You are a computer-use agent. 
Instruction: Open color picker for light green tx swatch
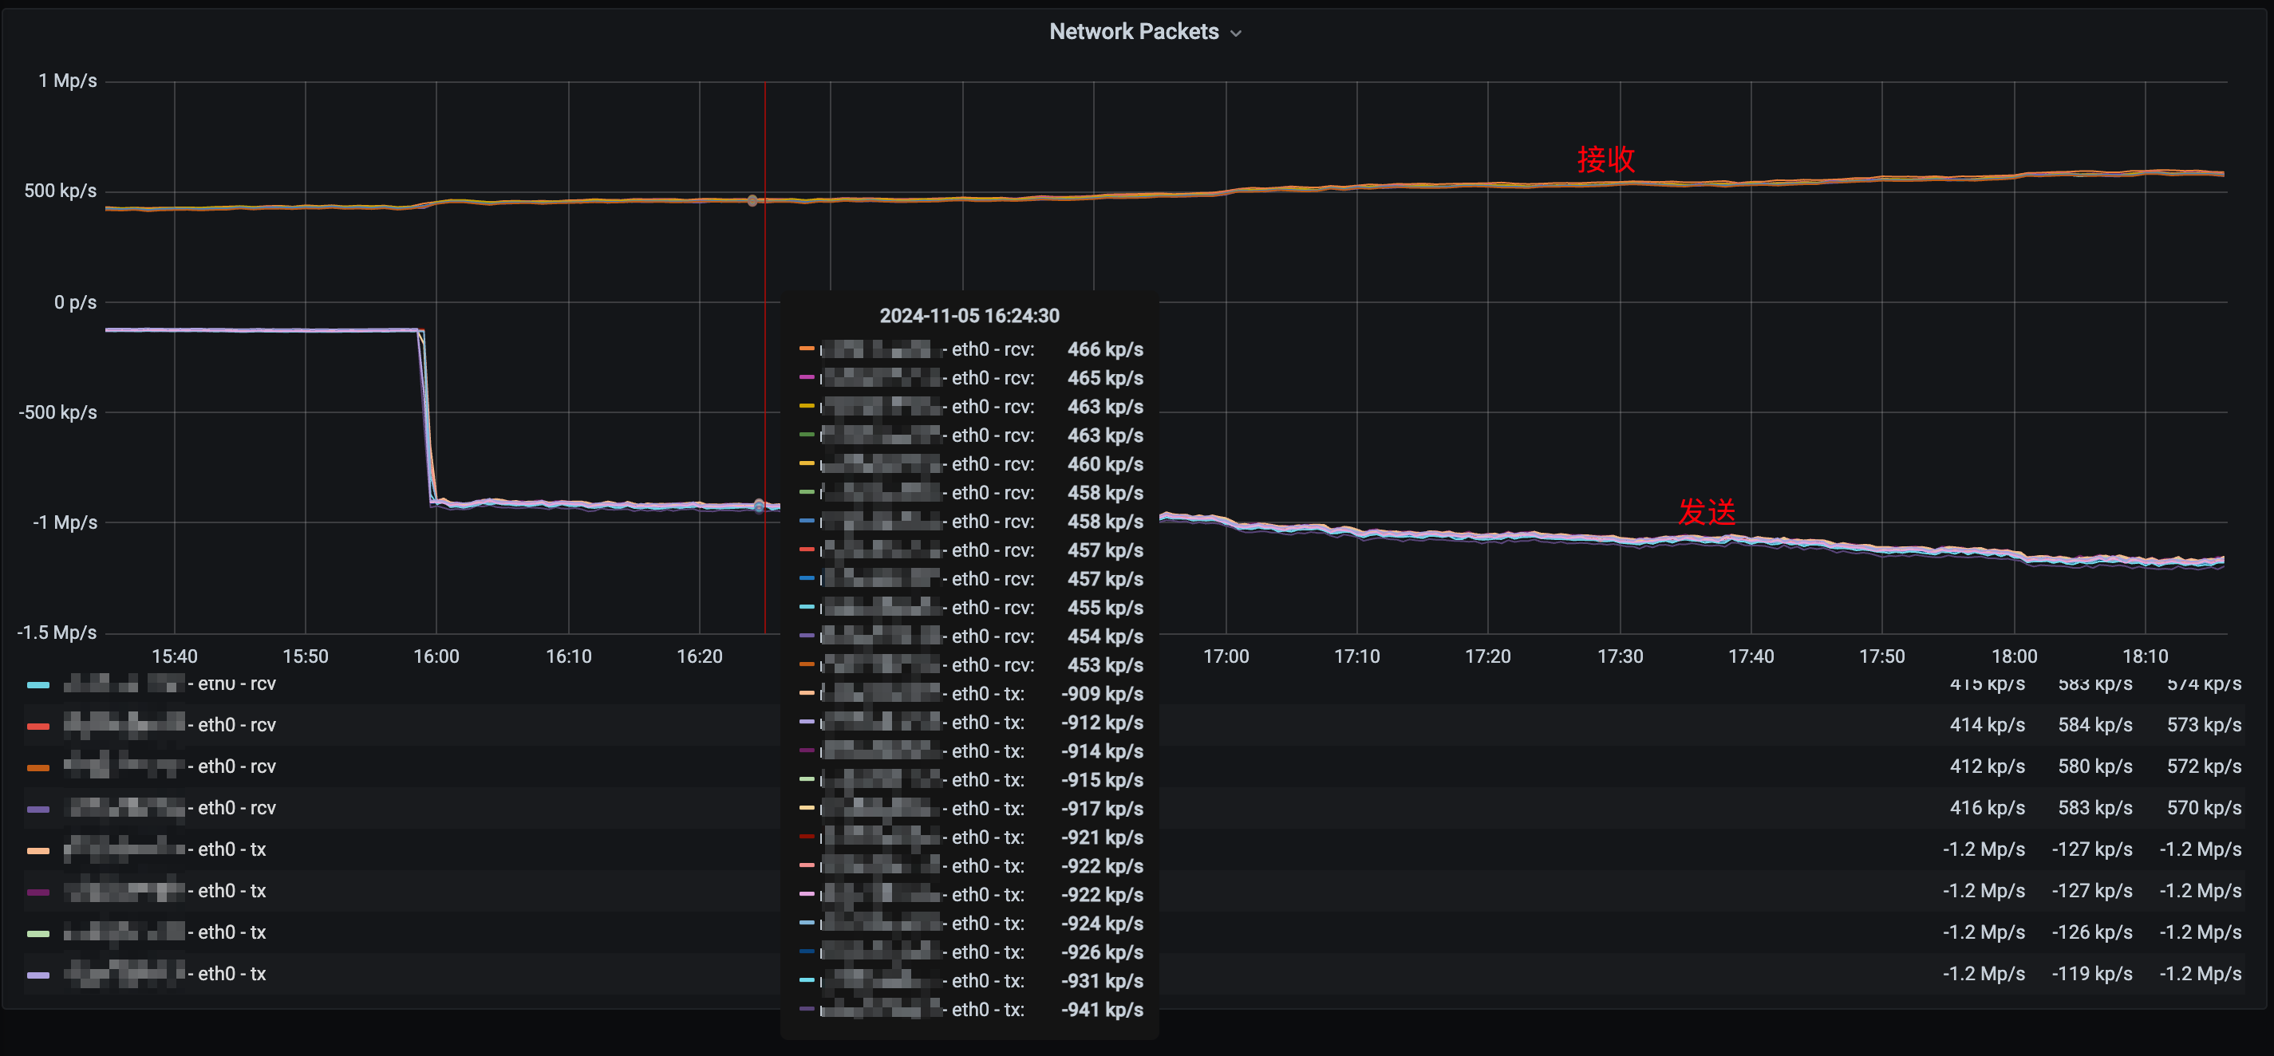(x=38, y=933)
